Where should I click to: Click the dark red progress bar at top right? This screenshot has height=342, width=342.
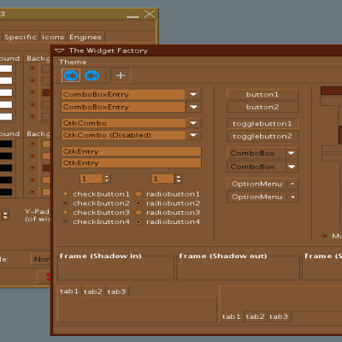point(332,91)
